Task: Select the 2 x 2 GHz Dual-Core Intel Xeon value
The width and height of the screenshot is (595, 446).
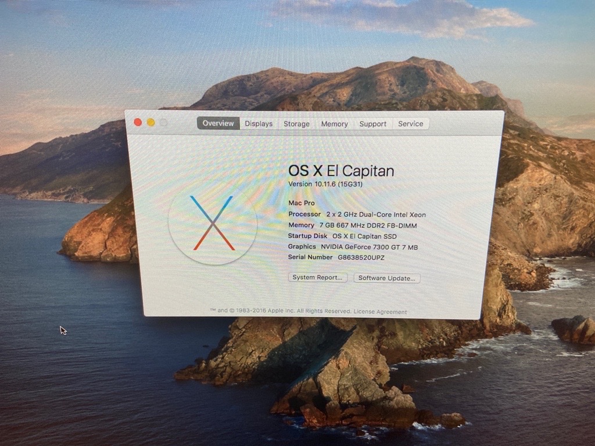Action: point(376,215)
